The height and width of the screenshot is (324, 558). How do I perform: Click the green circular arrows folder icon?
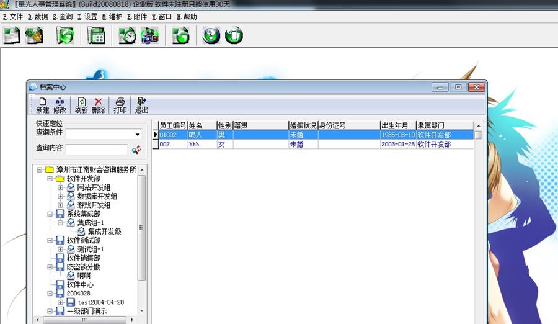coord(65,35)
